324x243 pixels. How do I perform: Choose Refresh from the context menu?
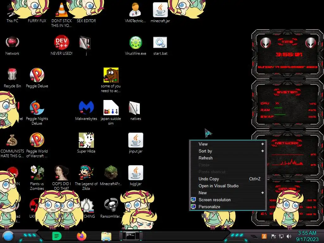pyautogui.click(x=228, y=158)
